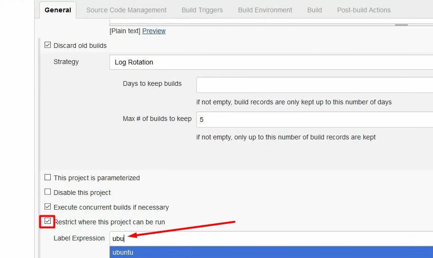
Task: Uncheck Restrict where this project can run
Action: [47, 221]
